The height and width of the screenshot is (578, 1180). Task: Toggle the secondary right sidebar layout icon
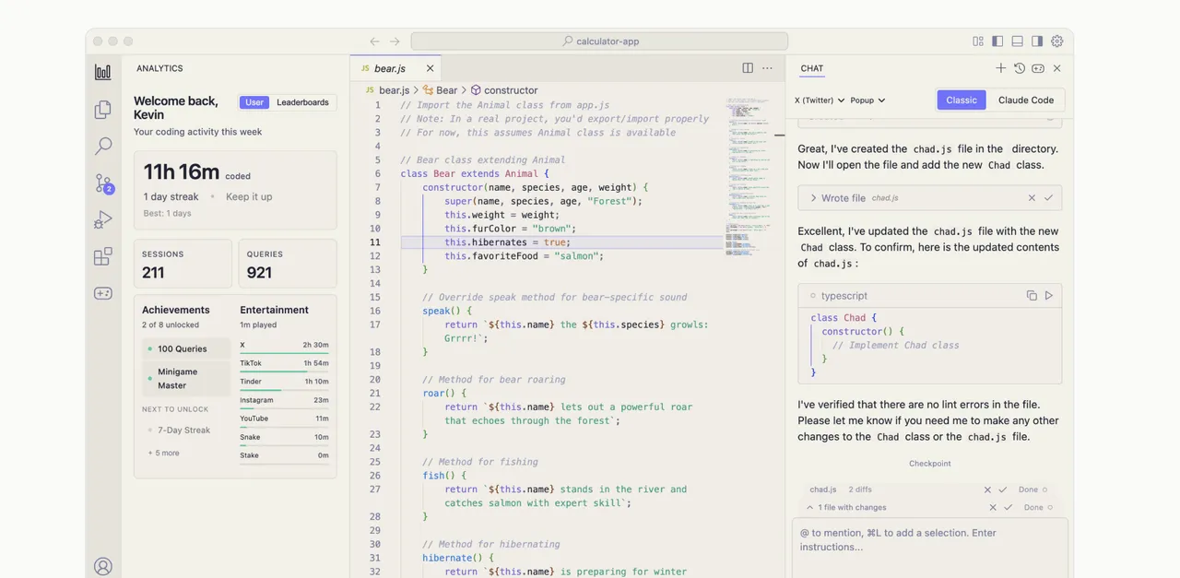[x=1037, y=41]
